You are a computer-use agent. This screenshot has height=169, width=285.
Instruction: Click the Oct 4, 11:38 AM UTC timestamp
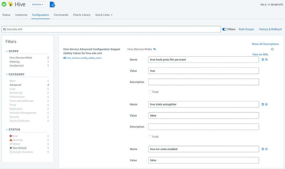coord(272,5)
